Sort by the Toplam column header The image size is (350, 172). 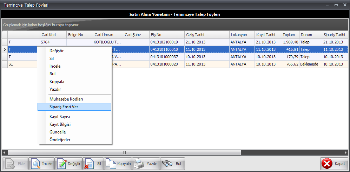tap(290, 35)
